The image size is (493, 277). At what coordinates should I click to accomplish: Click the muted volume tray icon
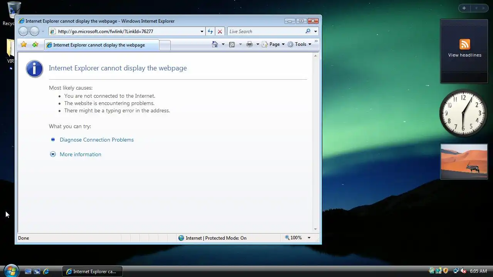[x=463, y=271]
